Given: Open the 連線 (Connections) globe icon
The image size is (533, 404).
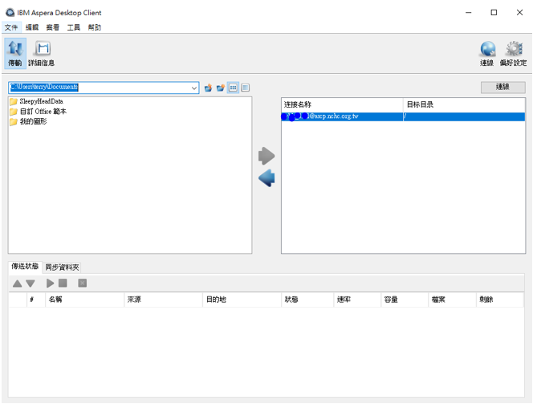Looking at the screenshot, I should (x=487, y=53).
